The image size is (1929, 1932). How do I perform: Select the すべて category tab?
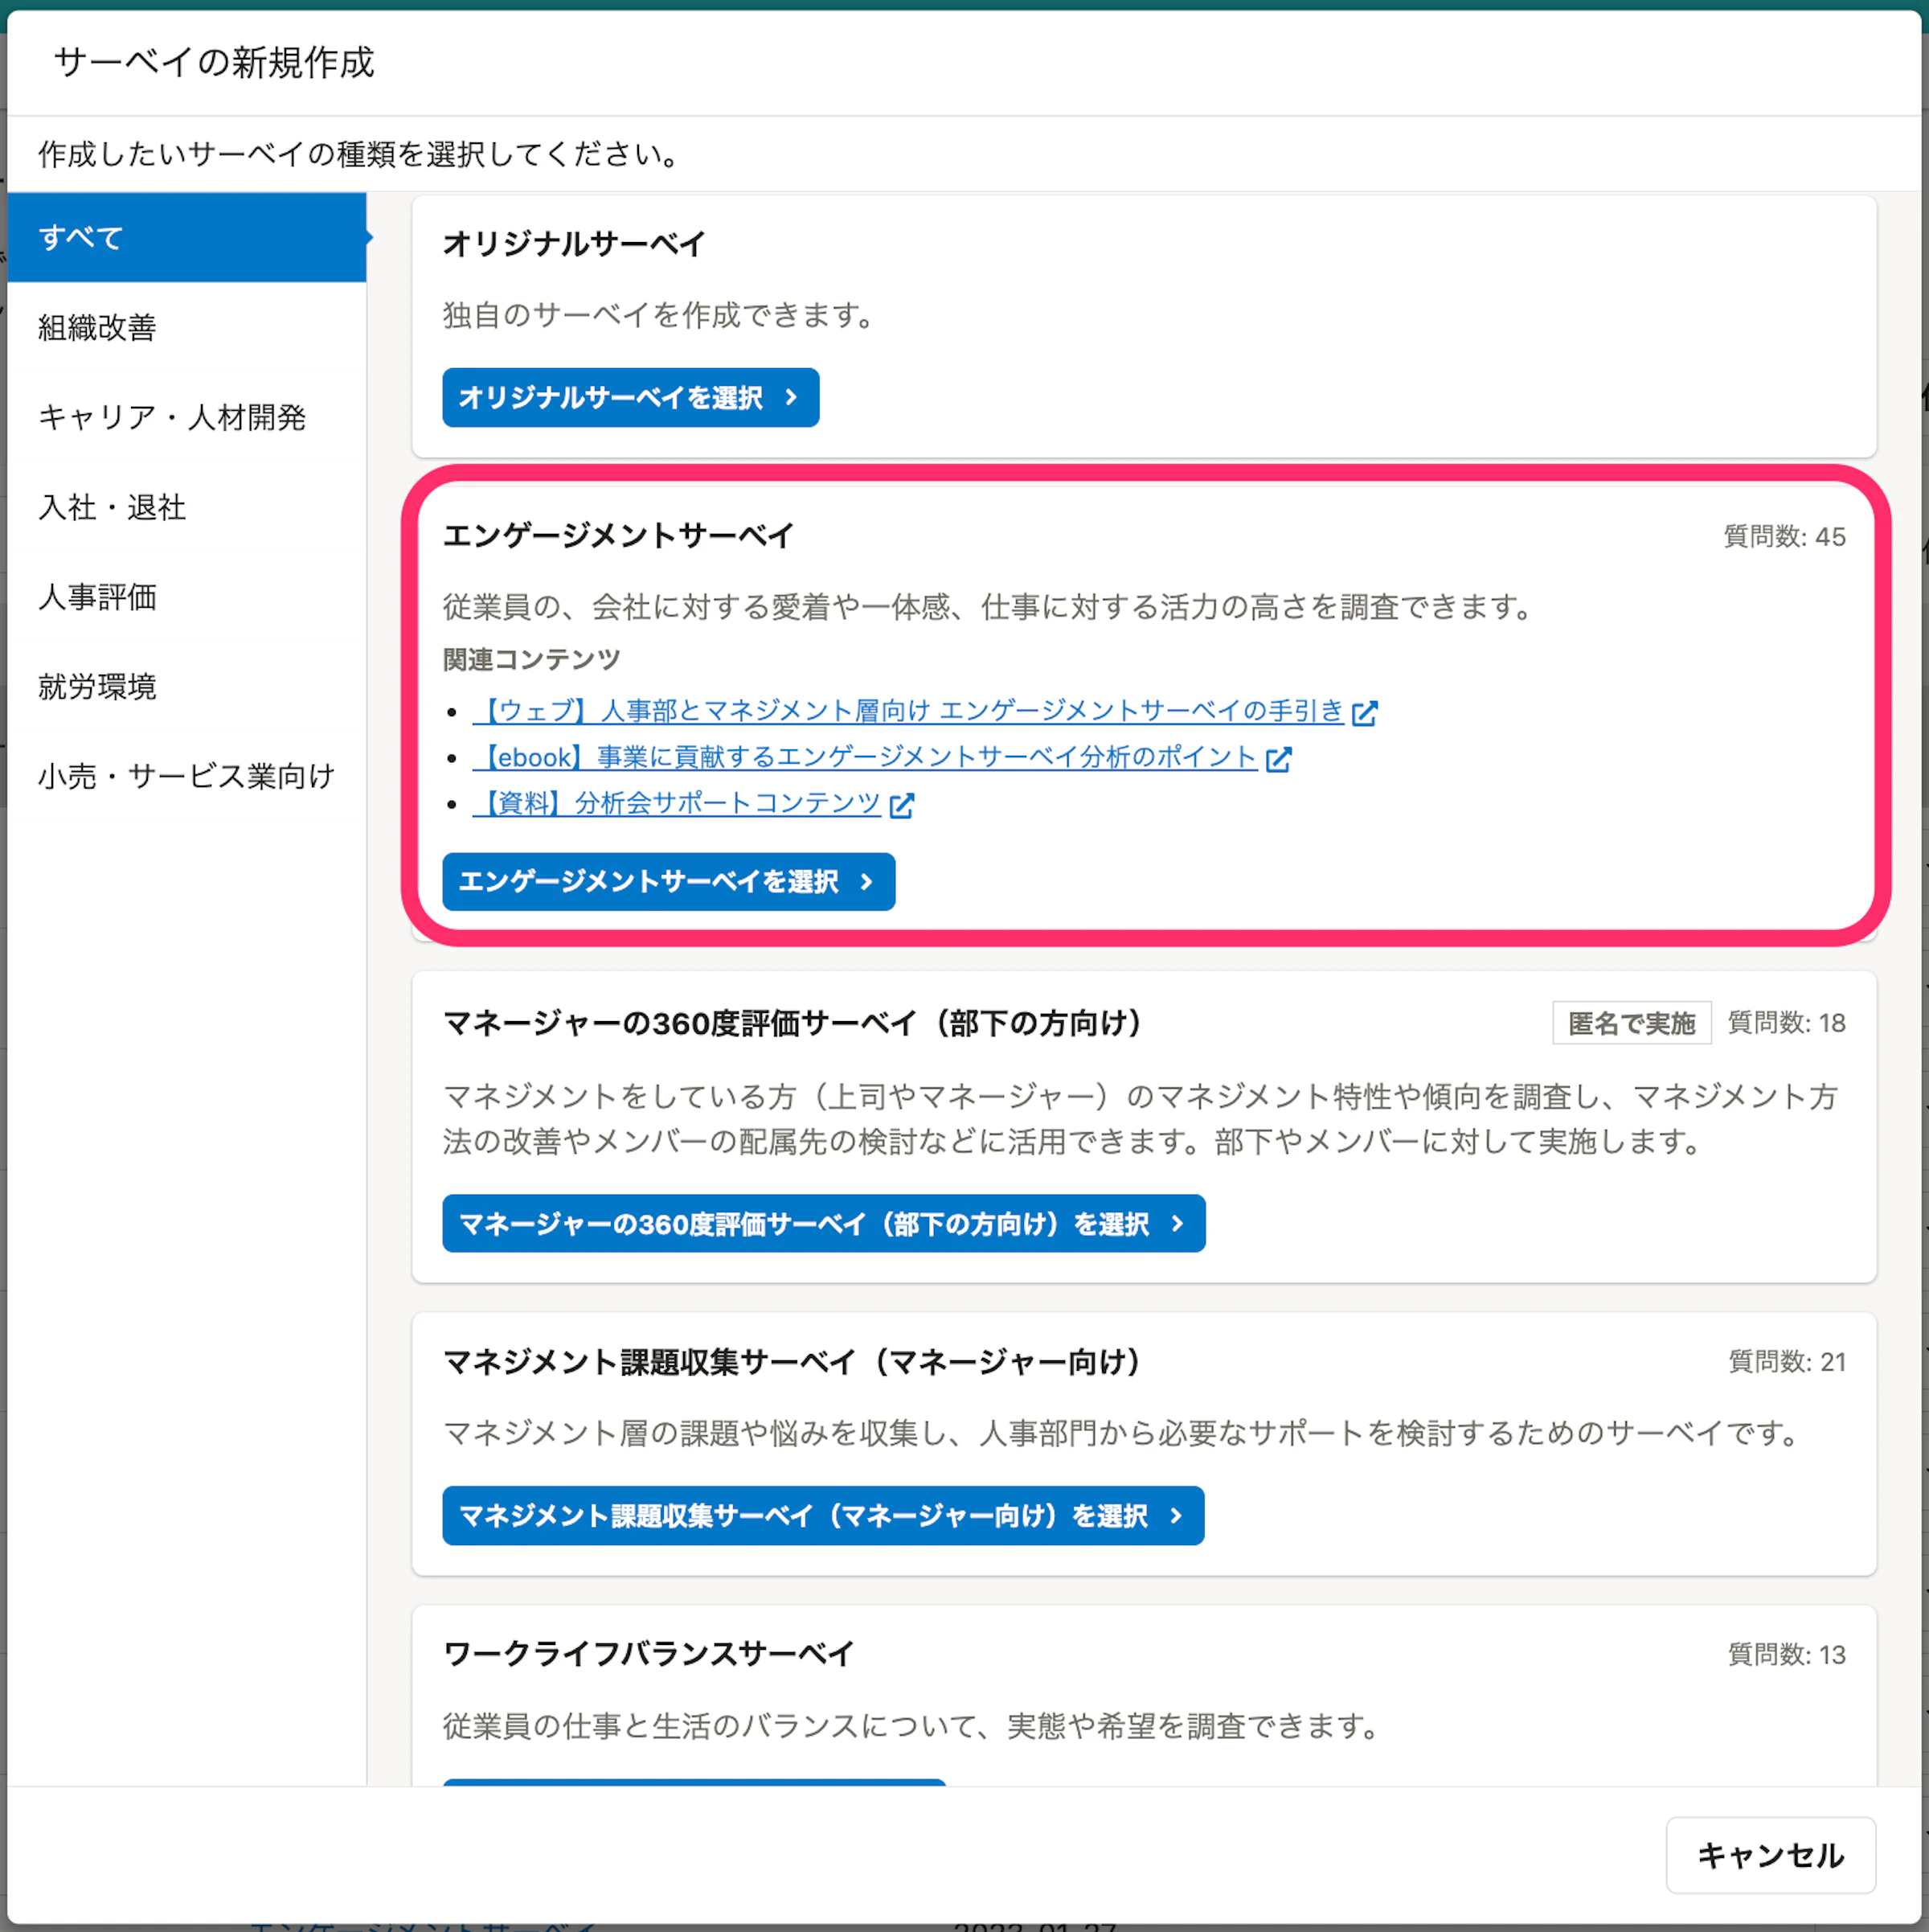187,238
